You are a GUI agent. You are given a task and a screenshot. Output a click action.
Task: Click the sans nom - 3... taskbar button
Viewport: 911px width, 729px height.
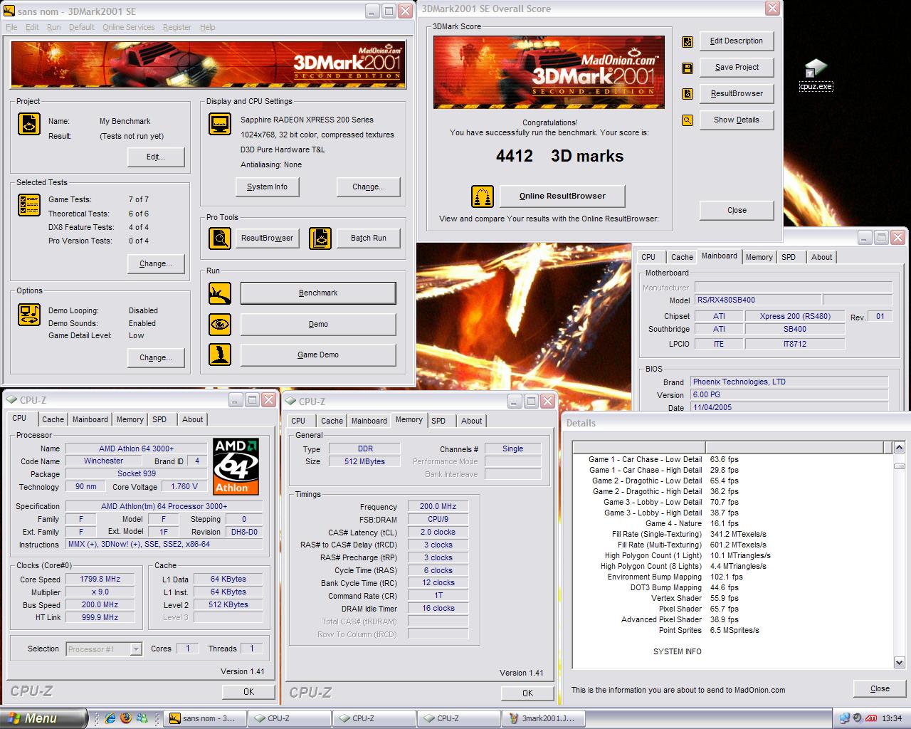tap(205, 718)
